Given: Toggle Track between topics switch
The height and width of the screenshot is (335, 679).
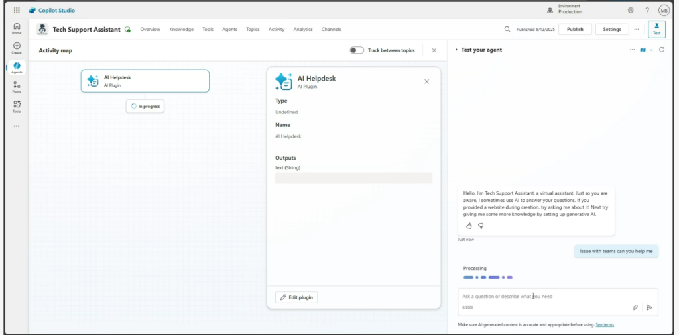Looking at the screenshot, I should 357,50.
